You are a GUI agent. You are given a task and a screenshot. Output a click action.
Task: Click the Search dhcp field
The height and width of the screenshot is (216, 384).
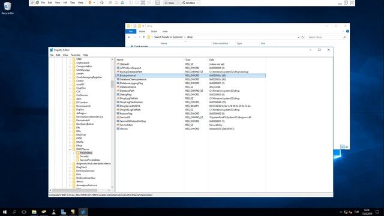click(326, 37)
